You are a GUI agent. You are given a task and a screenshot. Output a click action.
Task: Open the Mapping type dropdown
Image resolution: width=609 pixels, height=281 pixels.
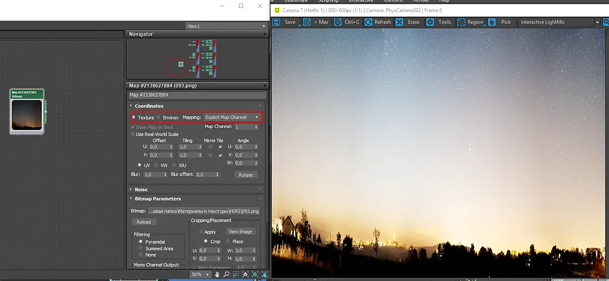[232, 117]
